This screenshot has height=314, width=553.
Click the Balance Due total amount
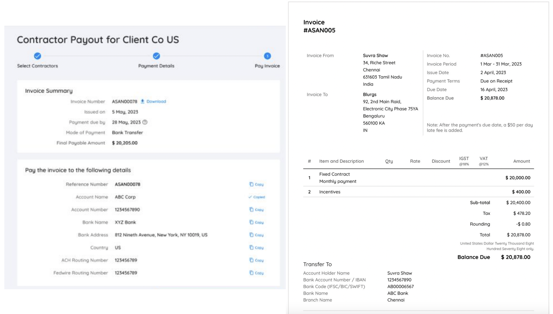515,257
